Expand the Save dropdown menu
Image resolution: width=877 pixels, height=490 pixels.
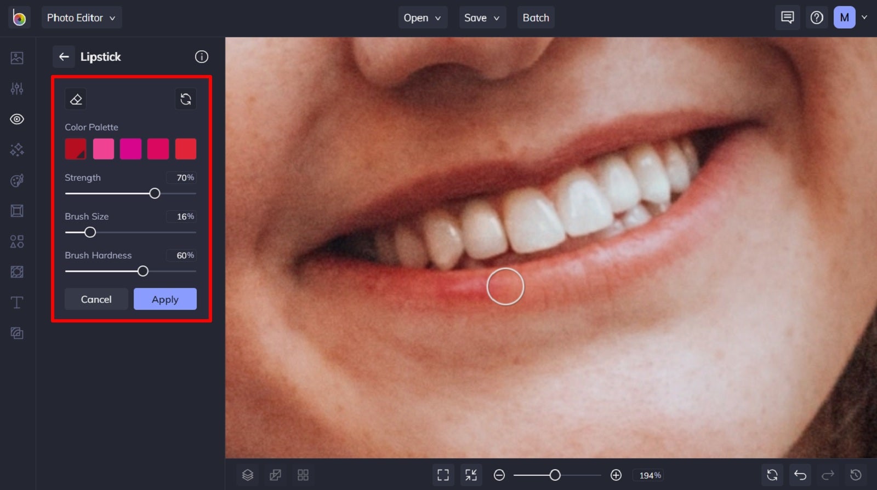point(482,18)
